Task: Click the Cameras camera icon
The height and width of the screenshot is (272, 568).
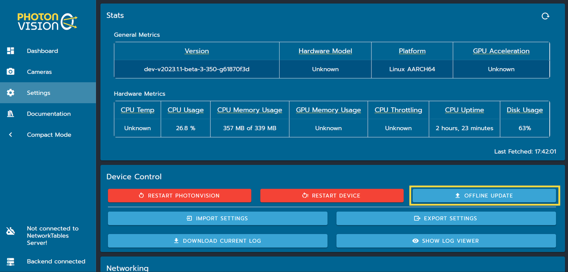Action: pyautogui.click(x=11, y=72)
